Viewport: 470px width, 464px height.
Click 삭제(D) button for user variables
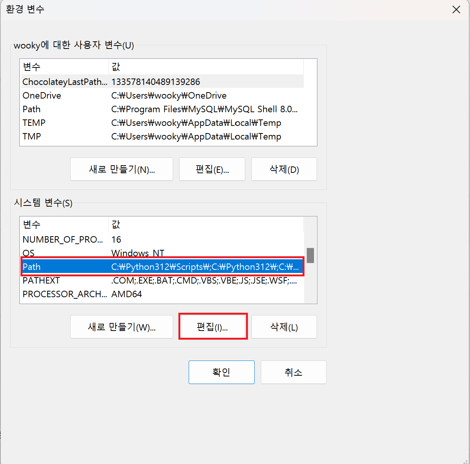coord(284,169)
